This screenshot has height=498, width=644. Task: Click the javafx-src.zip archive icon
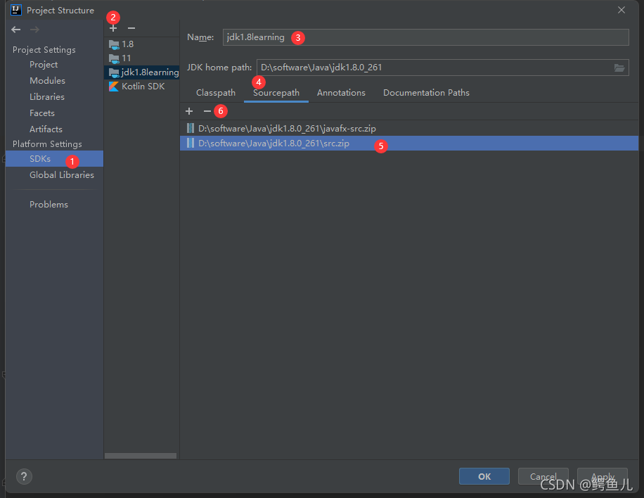190,129
